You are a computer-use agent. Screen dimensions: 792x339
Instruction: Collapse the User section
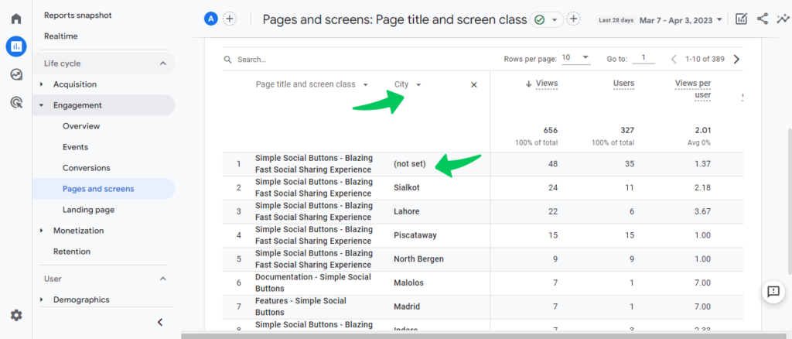point(162,279)
